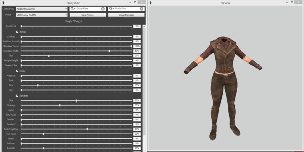Toggle the Arms category checkbox
Viewport: 304px width, 152px height.
17,32
